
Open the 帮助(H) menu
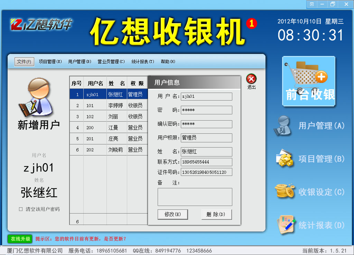coord(168,62)
